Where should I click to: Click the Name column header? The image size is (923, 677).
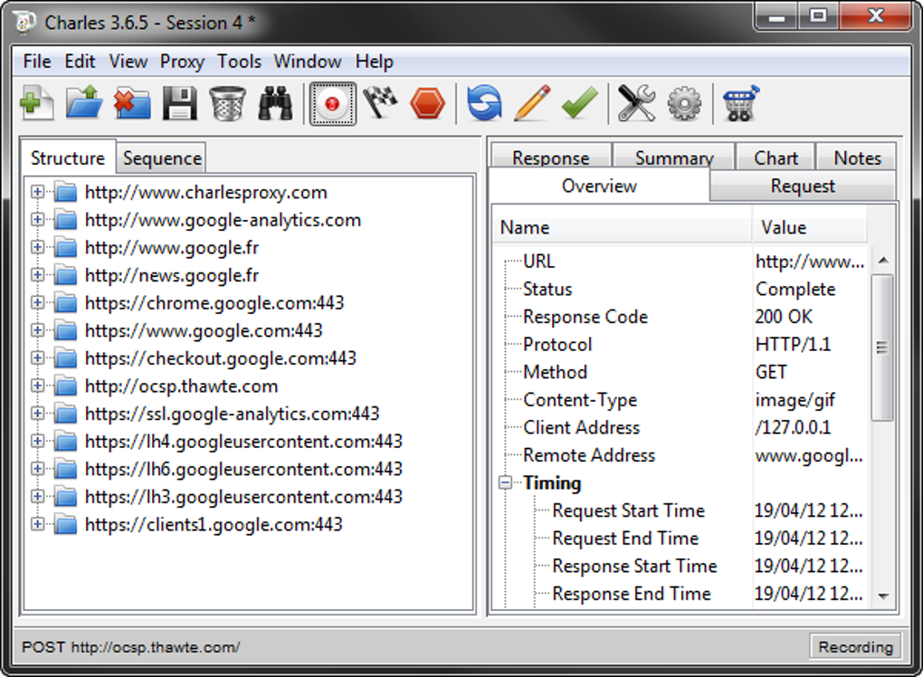point(623,227)
